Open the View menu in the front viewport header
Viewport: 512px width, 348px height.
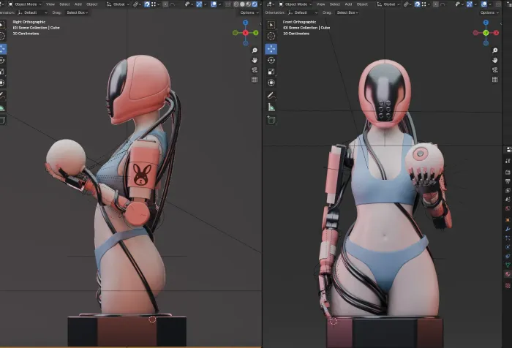tap(320, 4)
